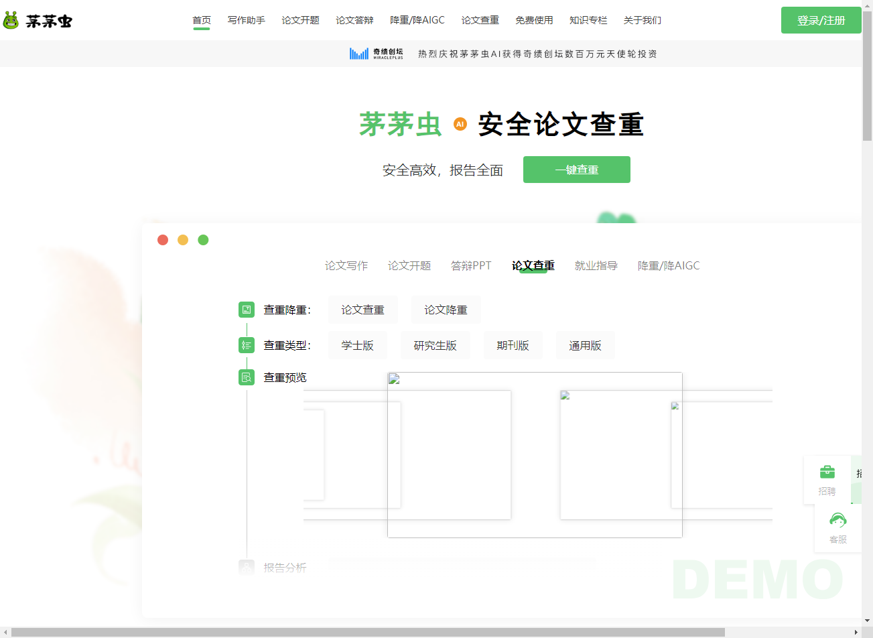Switch to demo tab 论文开题
Image resolution: width=873 pixels, height=638 pixels.
point(409,266)
